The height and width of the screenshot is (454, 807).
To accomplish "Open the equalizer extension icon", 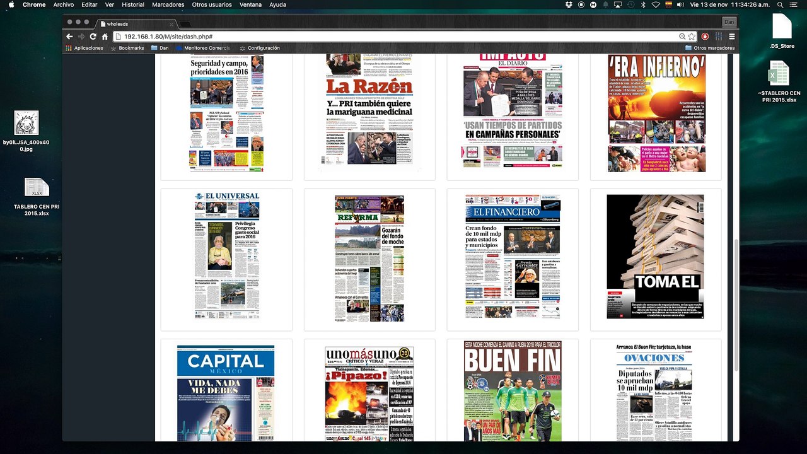I will tap(718, 37).
